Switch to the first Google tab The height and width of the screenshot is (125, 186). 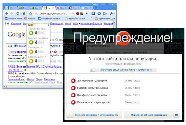pyautogui.click(x=11, y=8)
